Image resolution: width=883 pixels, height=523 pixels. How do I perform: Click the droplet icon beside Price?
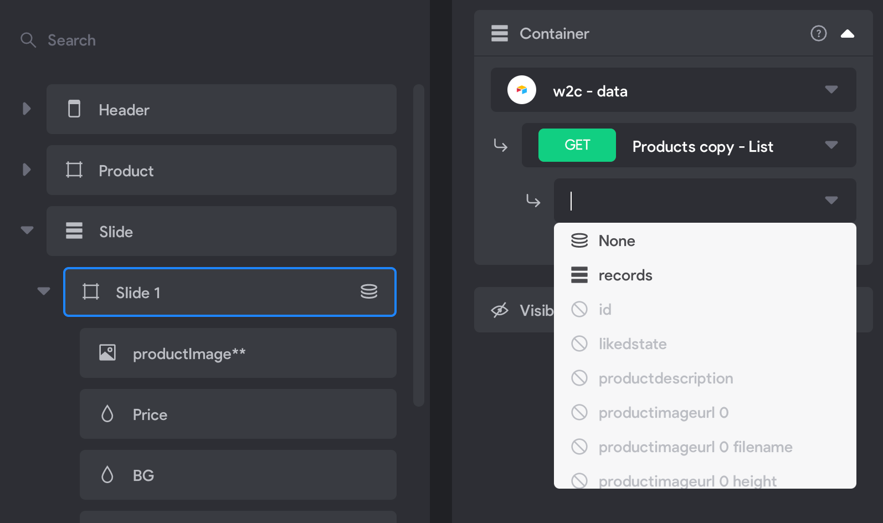[107, 413]
